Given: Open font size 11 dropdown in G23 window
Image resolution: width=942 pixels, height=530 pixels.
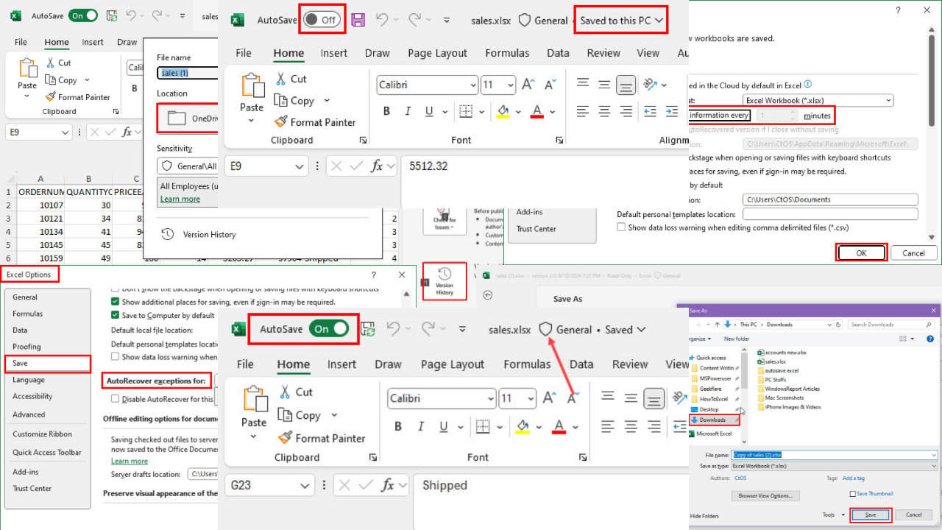Looking at the screenshot, I should tap(529, 398).
